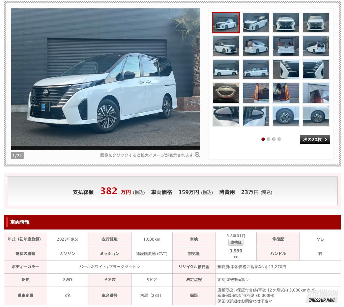View the left tail light thumbnail

[256, 93]
